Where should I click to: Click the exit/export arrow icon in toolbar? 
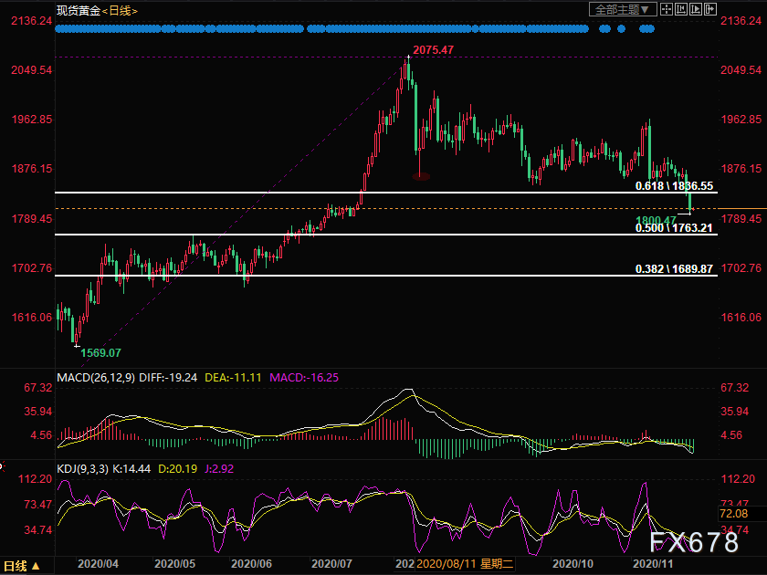pos(709,10)
